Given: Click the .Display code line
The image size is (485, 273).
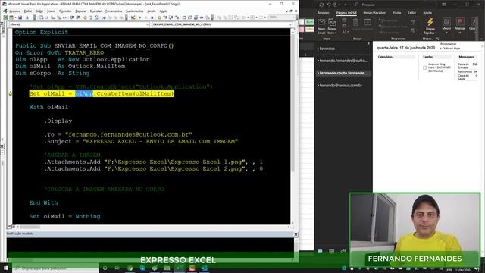Looking at the screenshot, I should 58,121.
